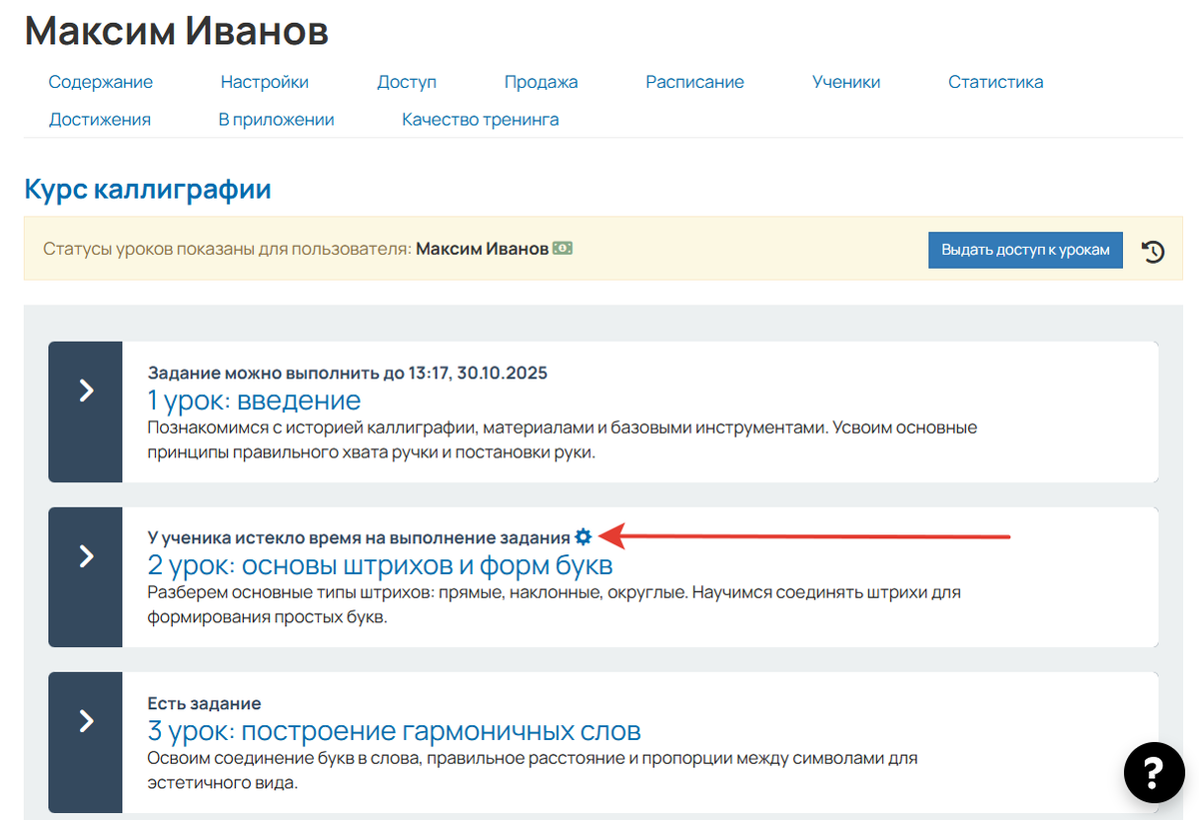
Task: Open the 'Курс каллиграфии' course link
Action: 147,189
